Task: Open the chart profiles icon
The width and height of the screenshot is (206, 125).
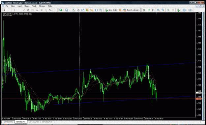Action: click(67, 10)
